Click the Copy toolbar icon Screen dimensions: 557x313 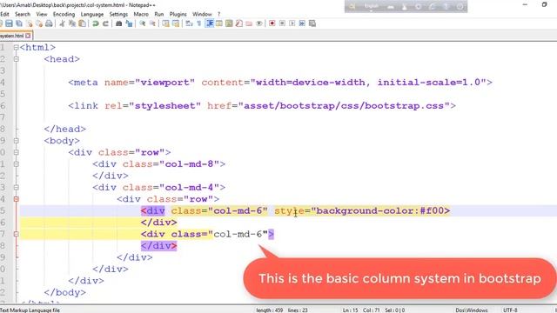click(x=72, y=23)
